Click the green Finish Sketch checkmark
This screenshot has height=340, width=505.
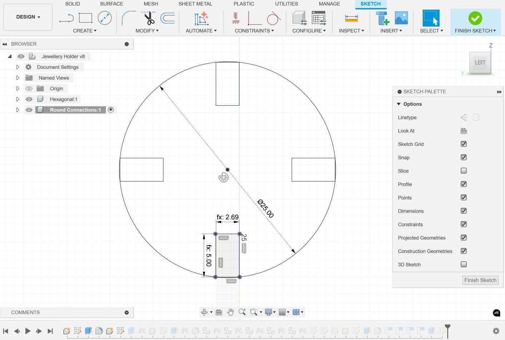click(x=475, y=18)
